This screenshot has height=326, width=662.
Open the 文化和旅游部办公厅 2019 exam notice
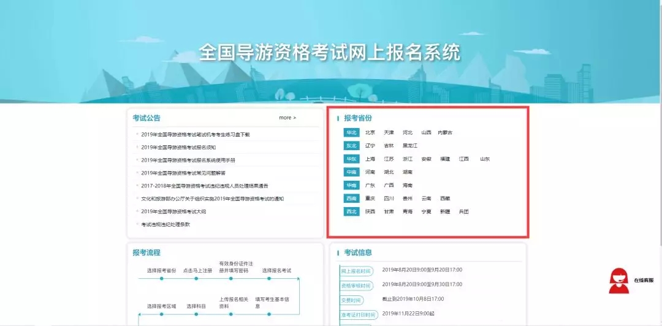coord(212,199)
